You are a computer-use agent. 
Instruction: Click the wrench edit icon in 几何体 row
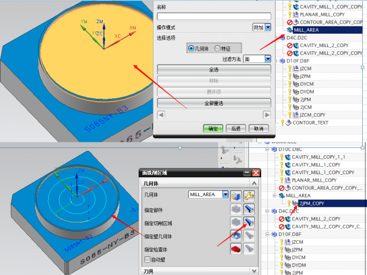pyautogui.click(x=249, y=196)
